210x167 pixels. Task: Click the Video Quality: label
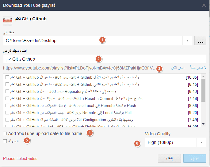(x=158, y=134)
